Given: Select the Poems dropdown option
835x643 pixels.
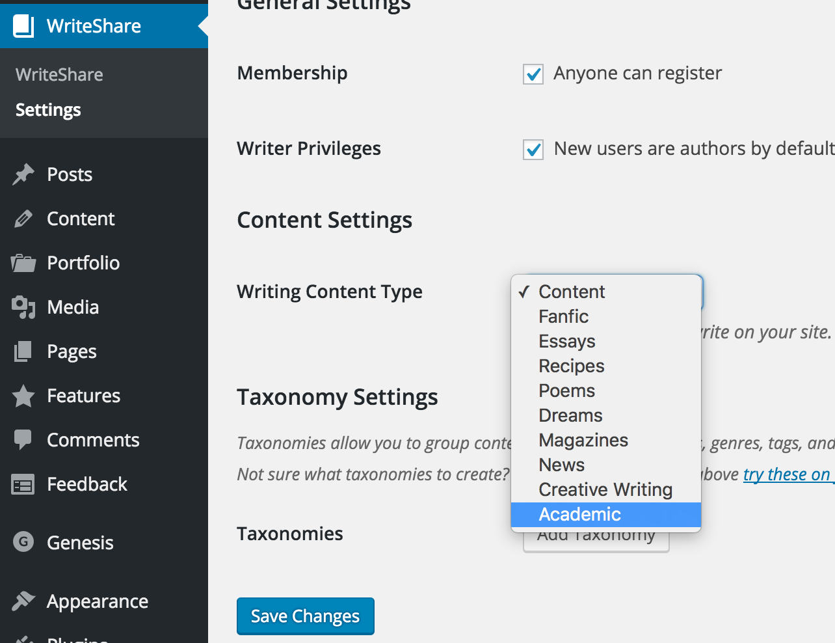Looking at the screenshot, I should pyautogui.click(x=566, y=391).
